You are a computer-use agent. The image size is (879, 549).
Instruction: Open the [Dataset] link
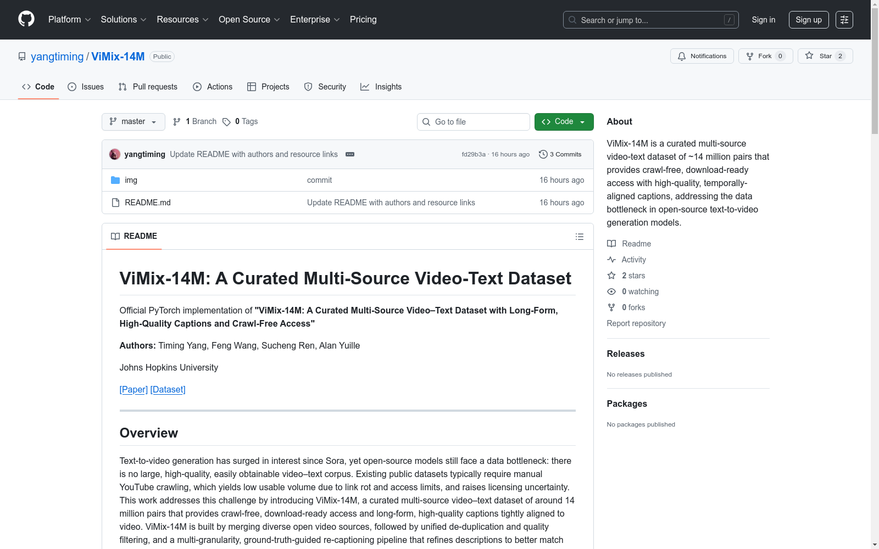(x=168, y=389)
